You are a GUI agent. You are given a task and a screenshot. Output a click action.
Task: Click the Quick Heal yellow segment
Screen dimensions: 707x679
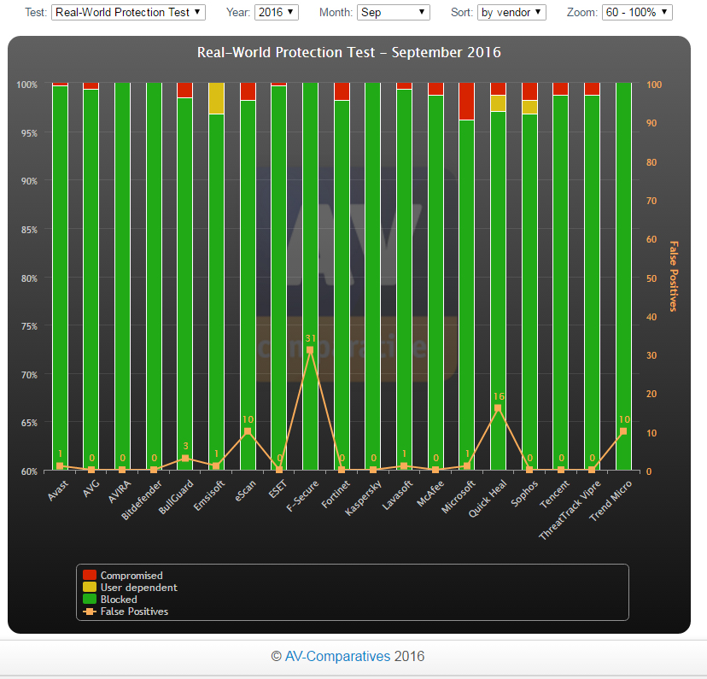[499, 103]
